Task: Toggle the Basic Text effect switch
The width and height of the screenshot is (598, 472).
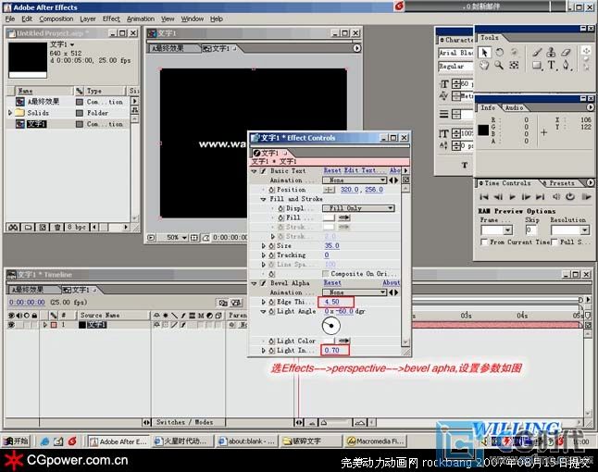Action: pos(263,171)
